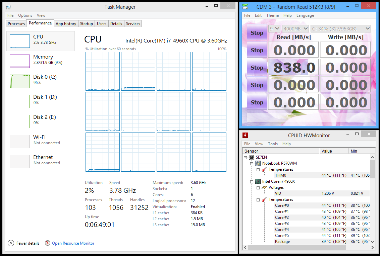The height and width of the screenshot is (256, 380).
Task: Select Disk 1 (D:) in the performance list
Action: [41, 101]
